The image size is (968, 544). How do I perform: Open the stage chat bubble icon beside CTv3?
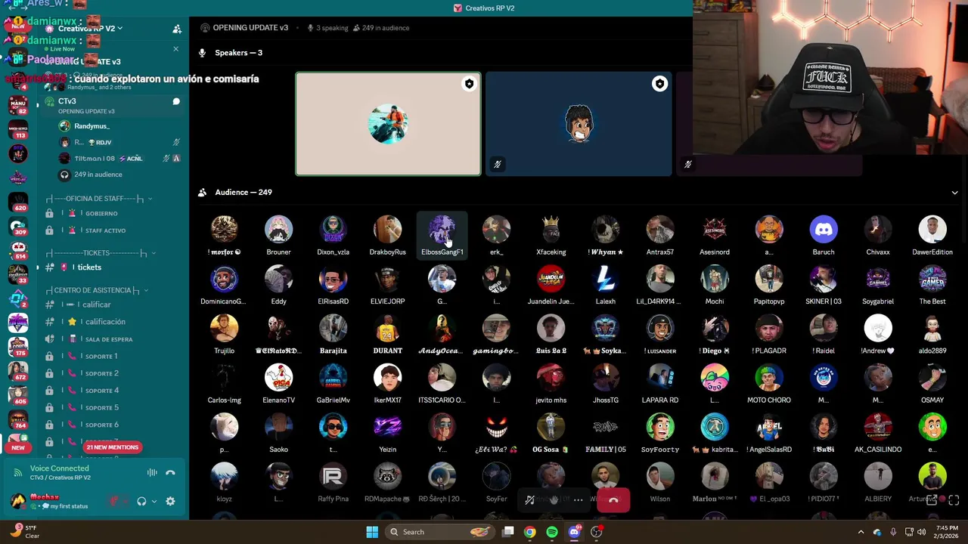tap(176, 101)
